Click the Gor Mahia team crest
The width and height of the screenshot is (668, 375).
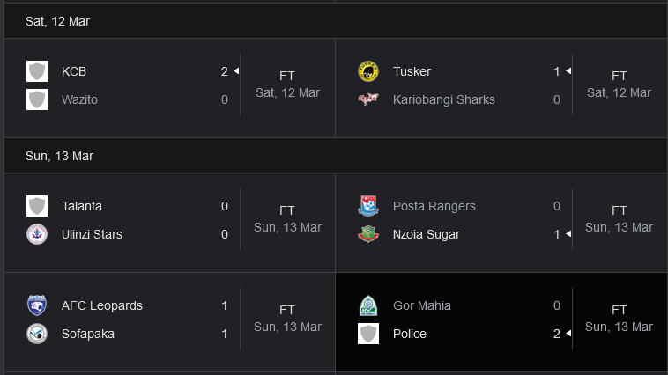pyautogui.click(x=368, y=305)
